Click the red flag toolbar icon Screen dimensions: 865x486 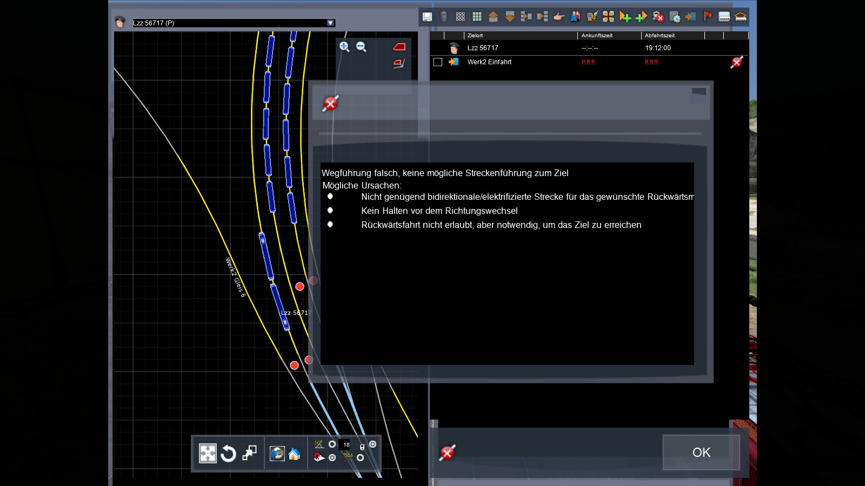(x=708, y=17)
